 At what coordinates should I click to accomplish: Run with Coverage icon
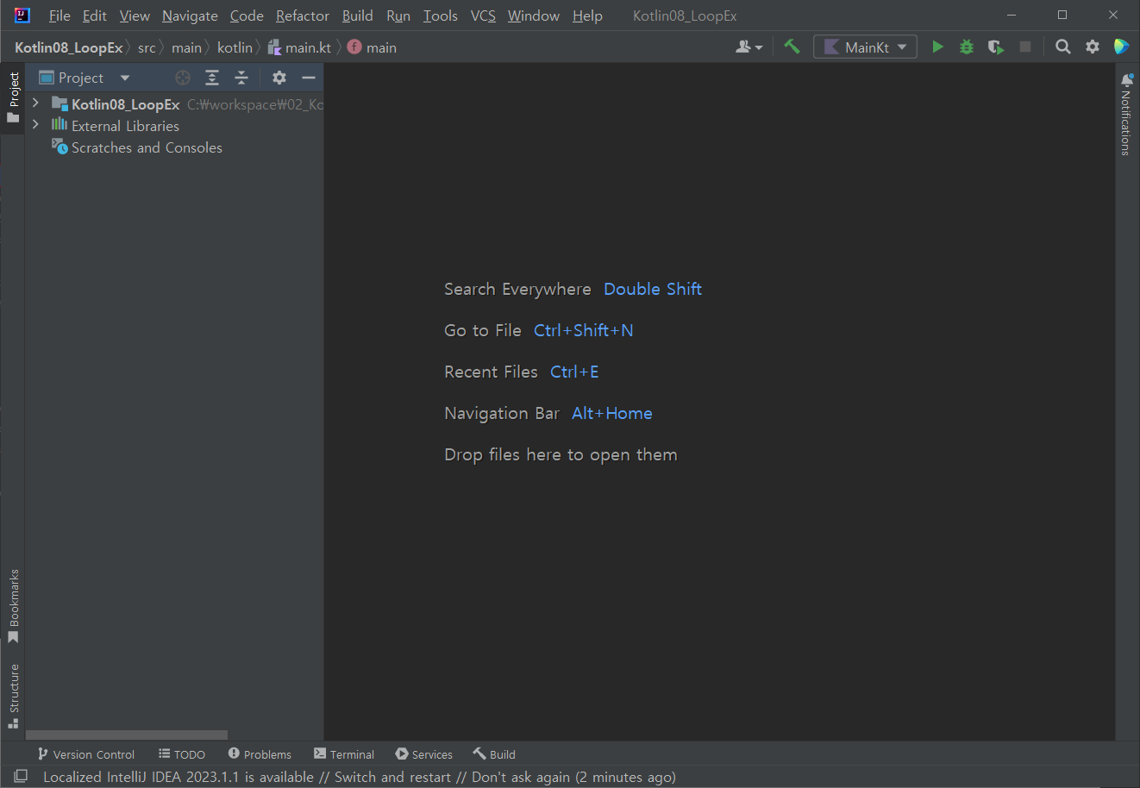pyautogui.click(x=996, y=47)
